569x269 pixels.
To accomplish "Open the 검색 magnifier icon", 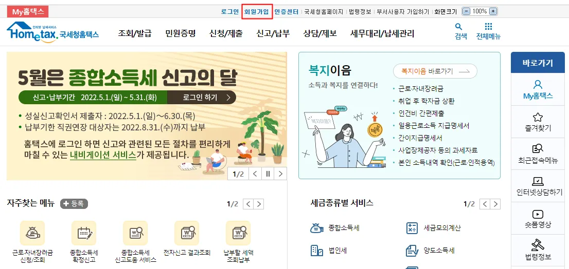I will pyautogui.click(x=459, y=26).
